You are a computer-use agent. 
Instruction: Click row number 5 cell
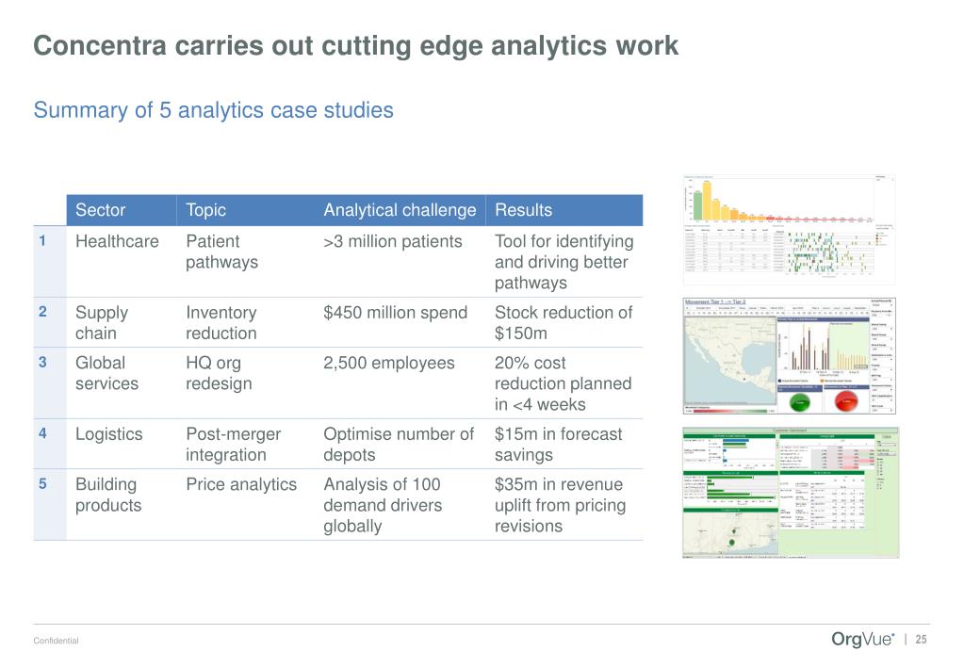(x=42, y=484)
